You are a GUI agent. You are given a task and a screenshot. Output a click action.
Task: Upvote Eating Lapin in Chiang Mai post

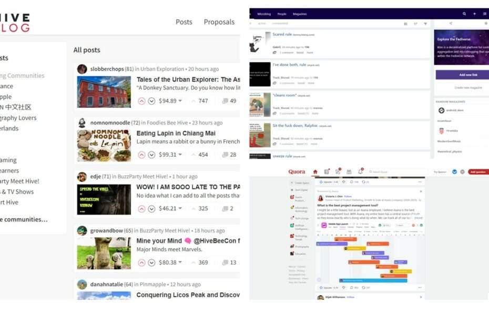click(x=141, y=155)
